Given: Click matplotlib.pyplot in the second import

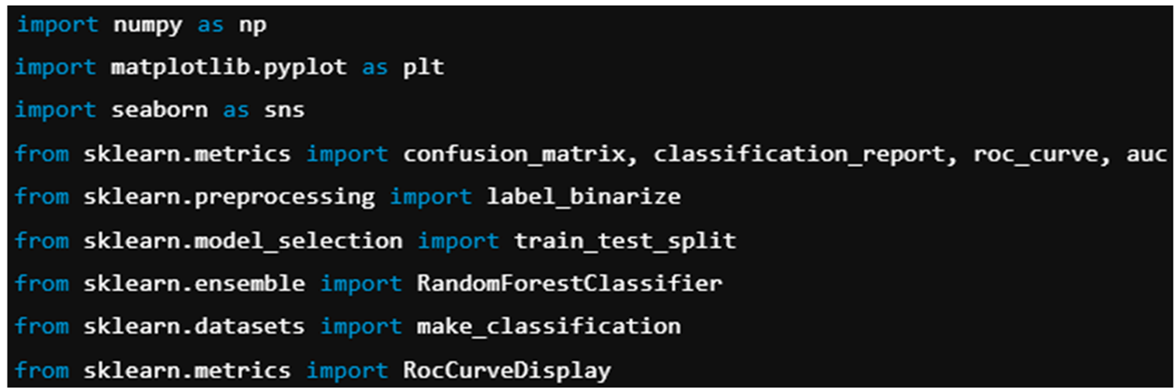Looking at the screenshot, I should [x=229, y=67].
